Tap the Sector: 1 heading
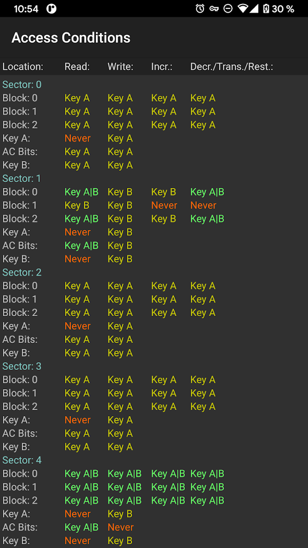Viewport: 308px width, 548px height. pyautogui.click(x=22, y=179)
